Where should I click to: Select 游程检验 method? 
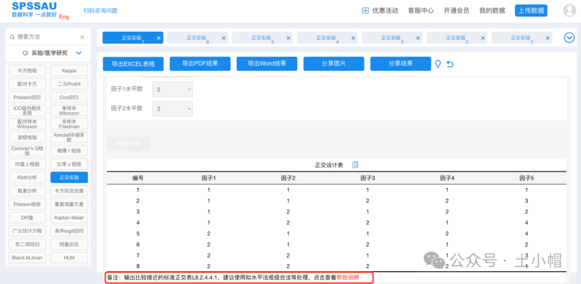[27, 137]
